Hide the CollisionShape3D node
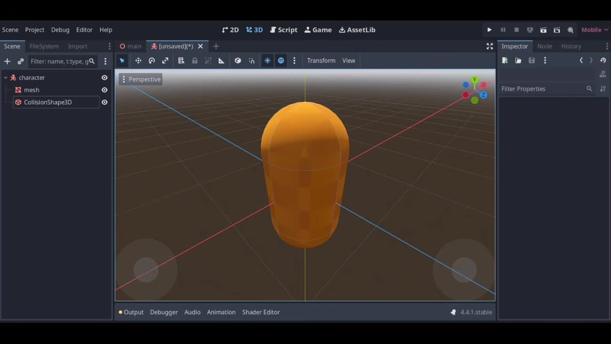The height and width of the screenshot is (344, 611). (x=105, y=102)
